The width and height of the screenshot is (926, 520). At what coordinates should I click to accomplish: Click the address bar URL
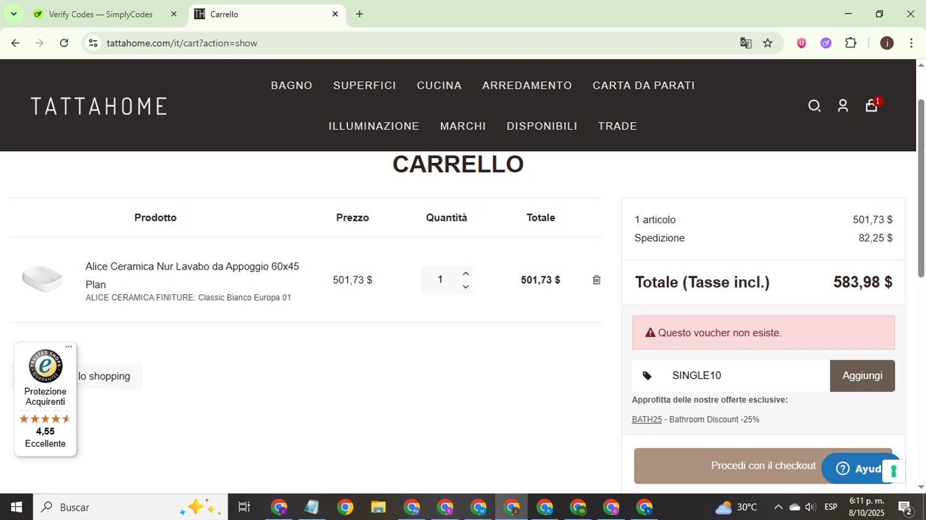[x=182, y=43]
